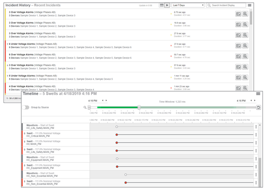Click the right handle of the time range slider
265x190 pixels.
tap(139, 107)
